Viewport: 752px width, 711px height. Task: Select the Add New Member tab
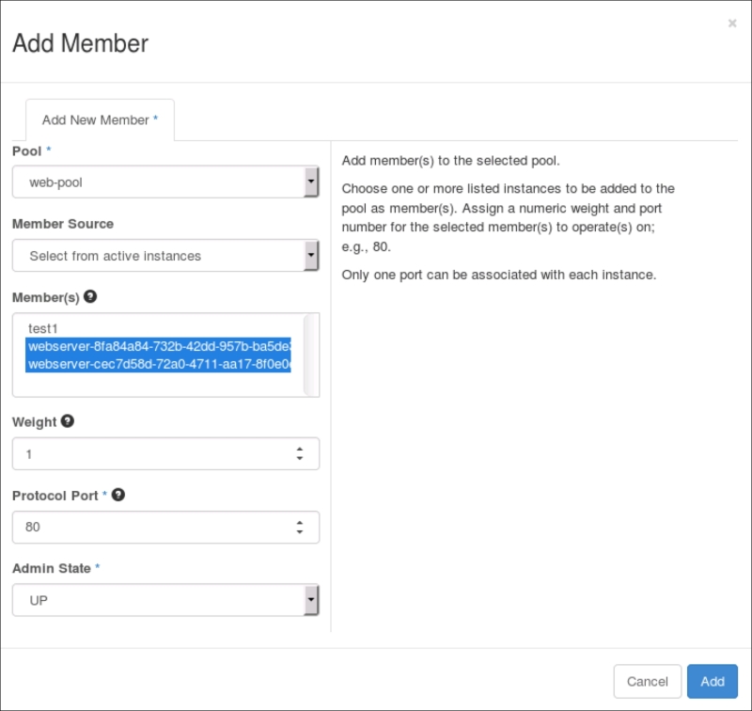pos(100,120)
